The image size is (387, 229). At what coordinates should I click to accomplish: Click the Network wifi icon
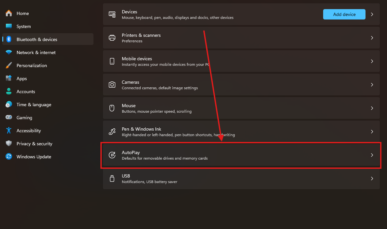click(x=9, y=52)
